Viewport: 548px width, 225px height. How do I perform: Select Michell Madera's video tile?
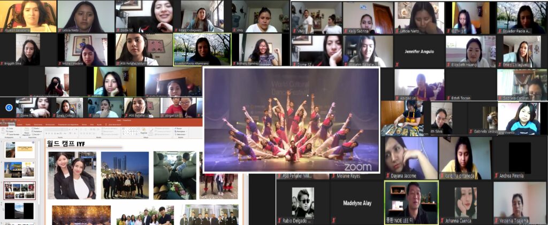point(86,50)
